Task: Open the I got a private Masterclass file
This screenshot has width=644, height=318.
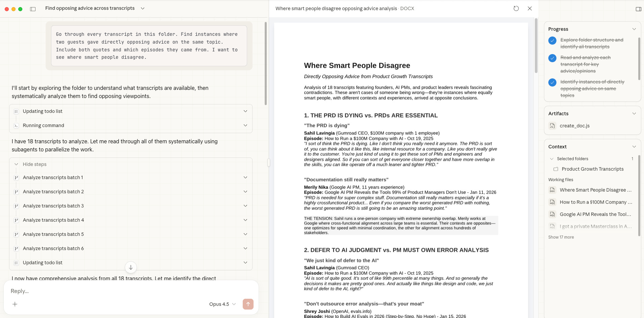Action: [x=596, y=226]
